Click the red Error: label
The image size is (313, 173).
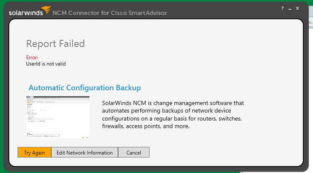pyautogui.click(x=32, y=58)
